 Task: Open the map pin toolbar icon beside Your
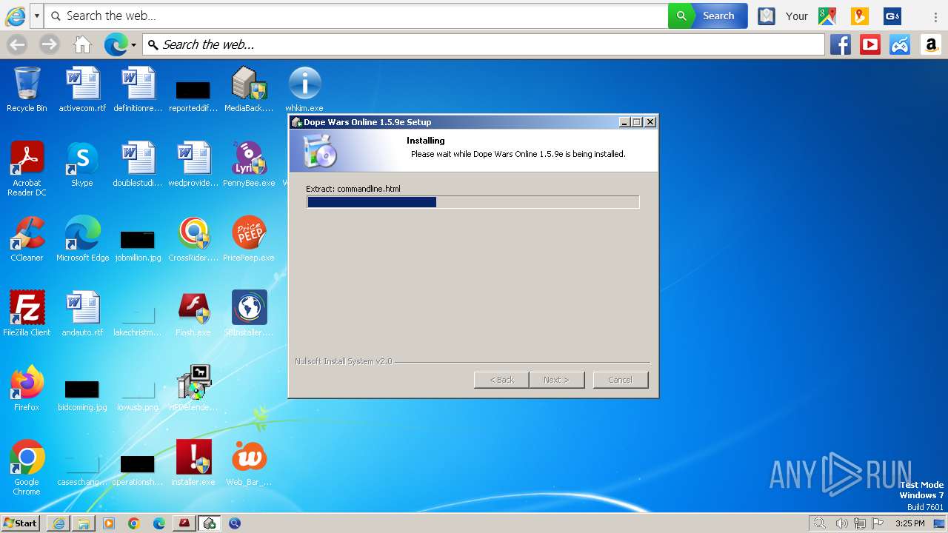click(x=767, y=16)
